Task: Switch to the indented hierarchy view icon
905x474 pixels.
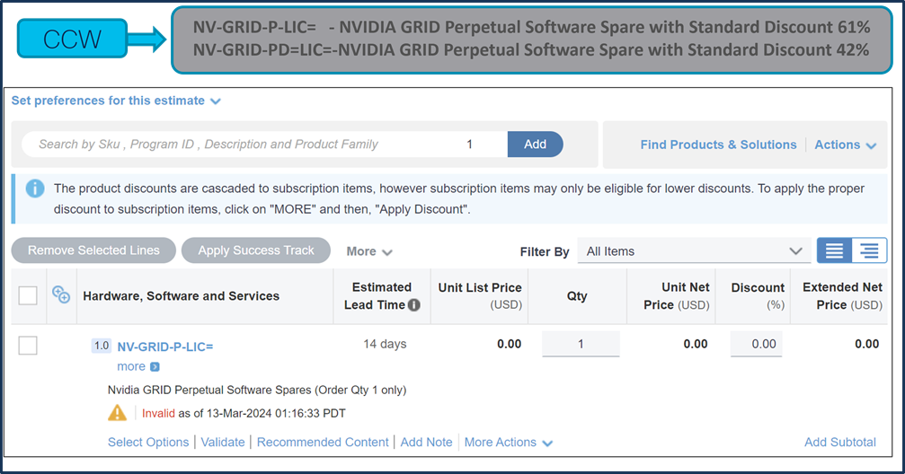Action: (x=869, y=250)
